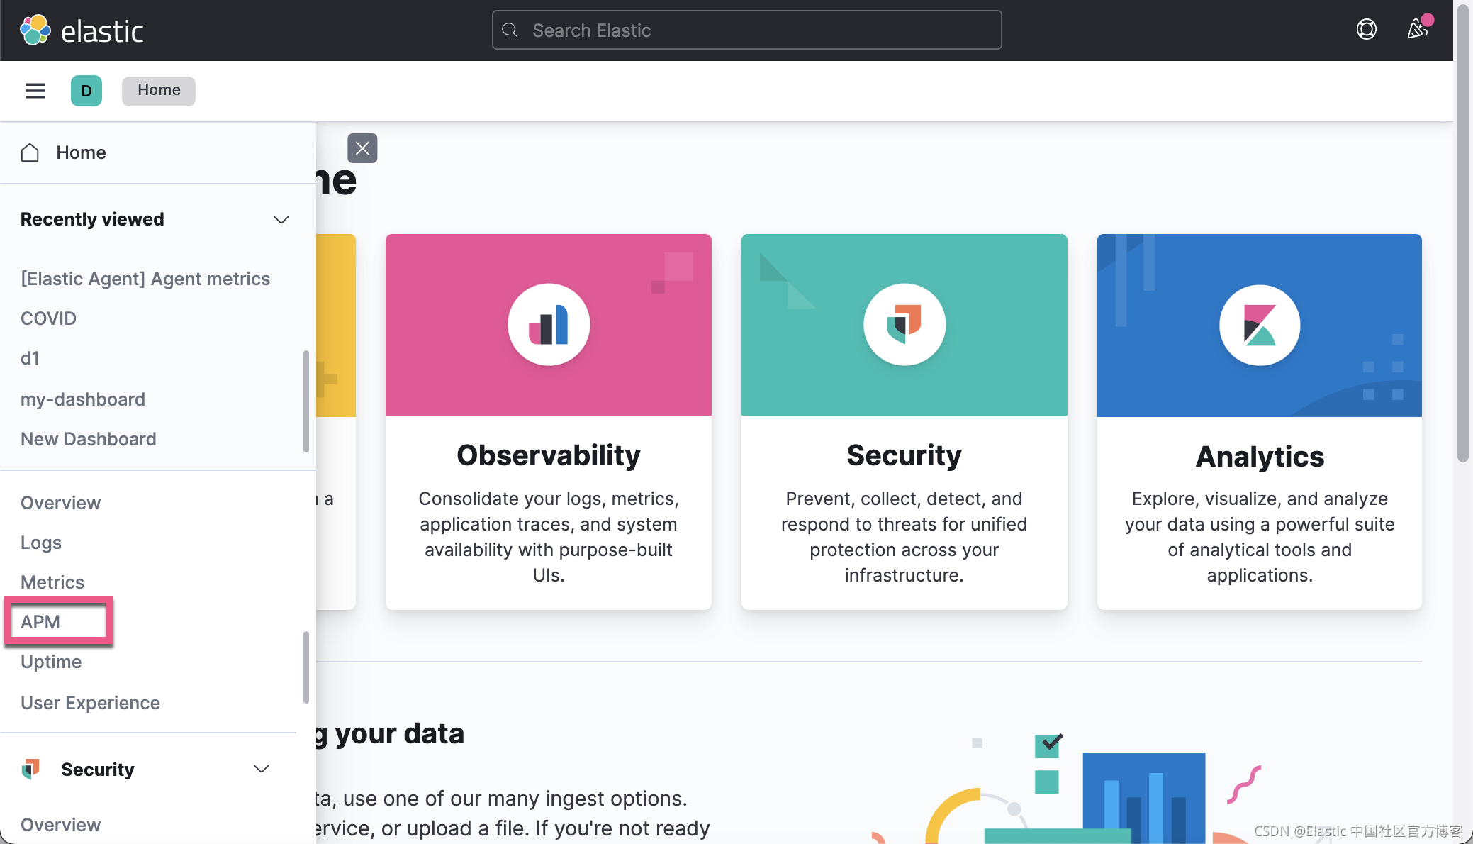1473x844 pixels.
Task: Open APM in the side navigation
Action: (40, 622)
